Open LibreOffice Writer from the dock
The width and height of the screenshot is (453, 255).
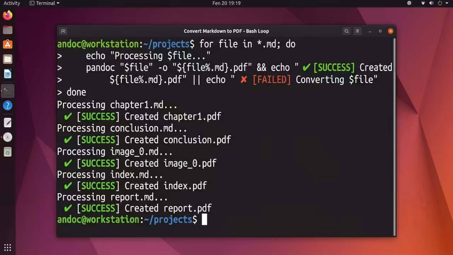click(7, 74)
